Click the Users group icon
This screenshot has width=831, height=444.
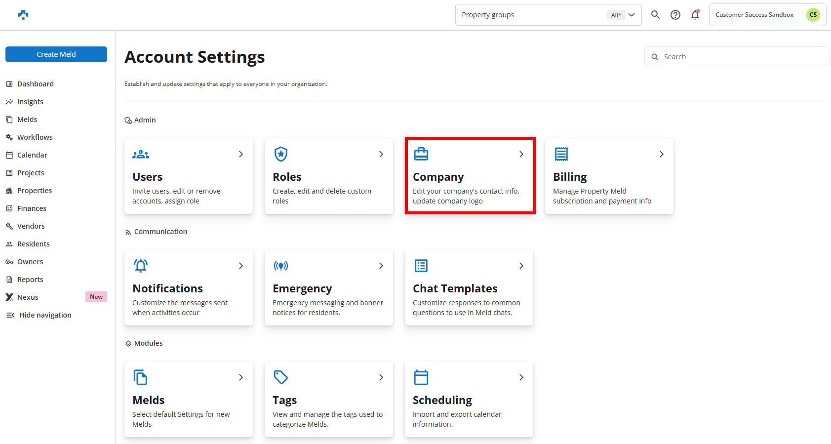pyautogui.click(x=141, y=154)
